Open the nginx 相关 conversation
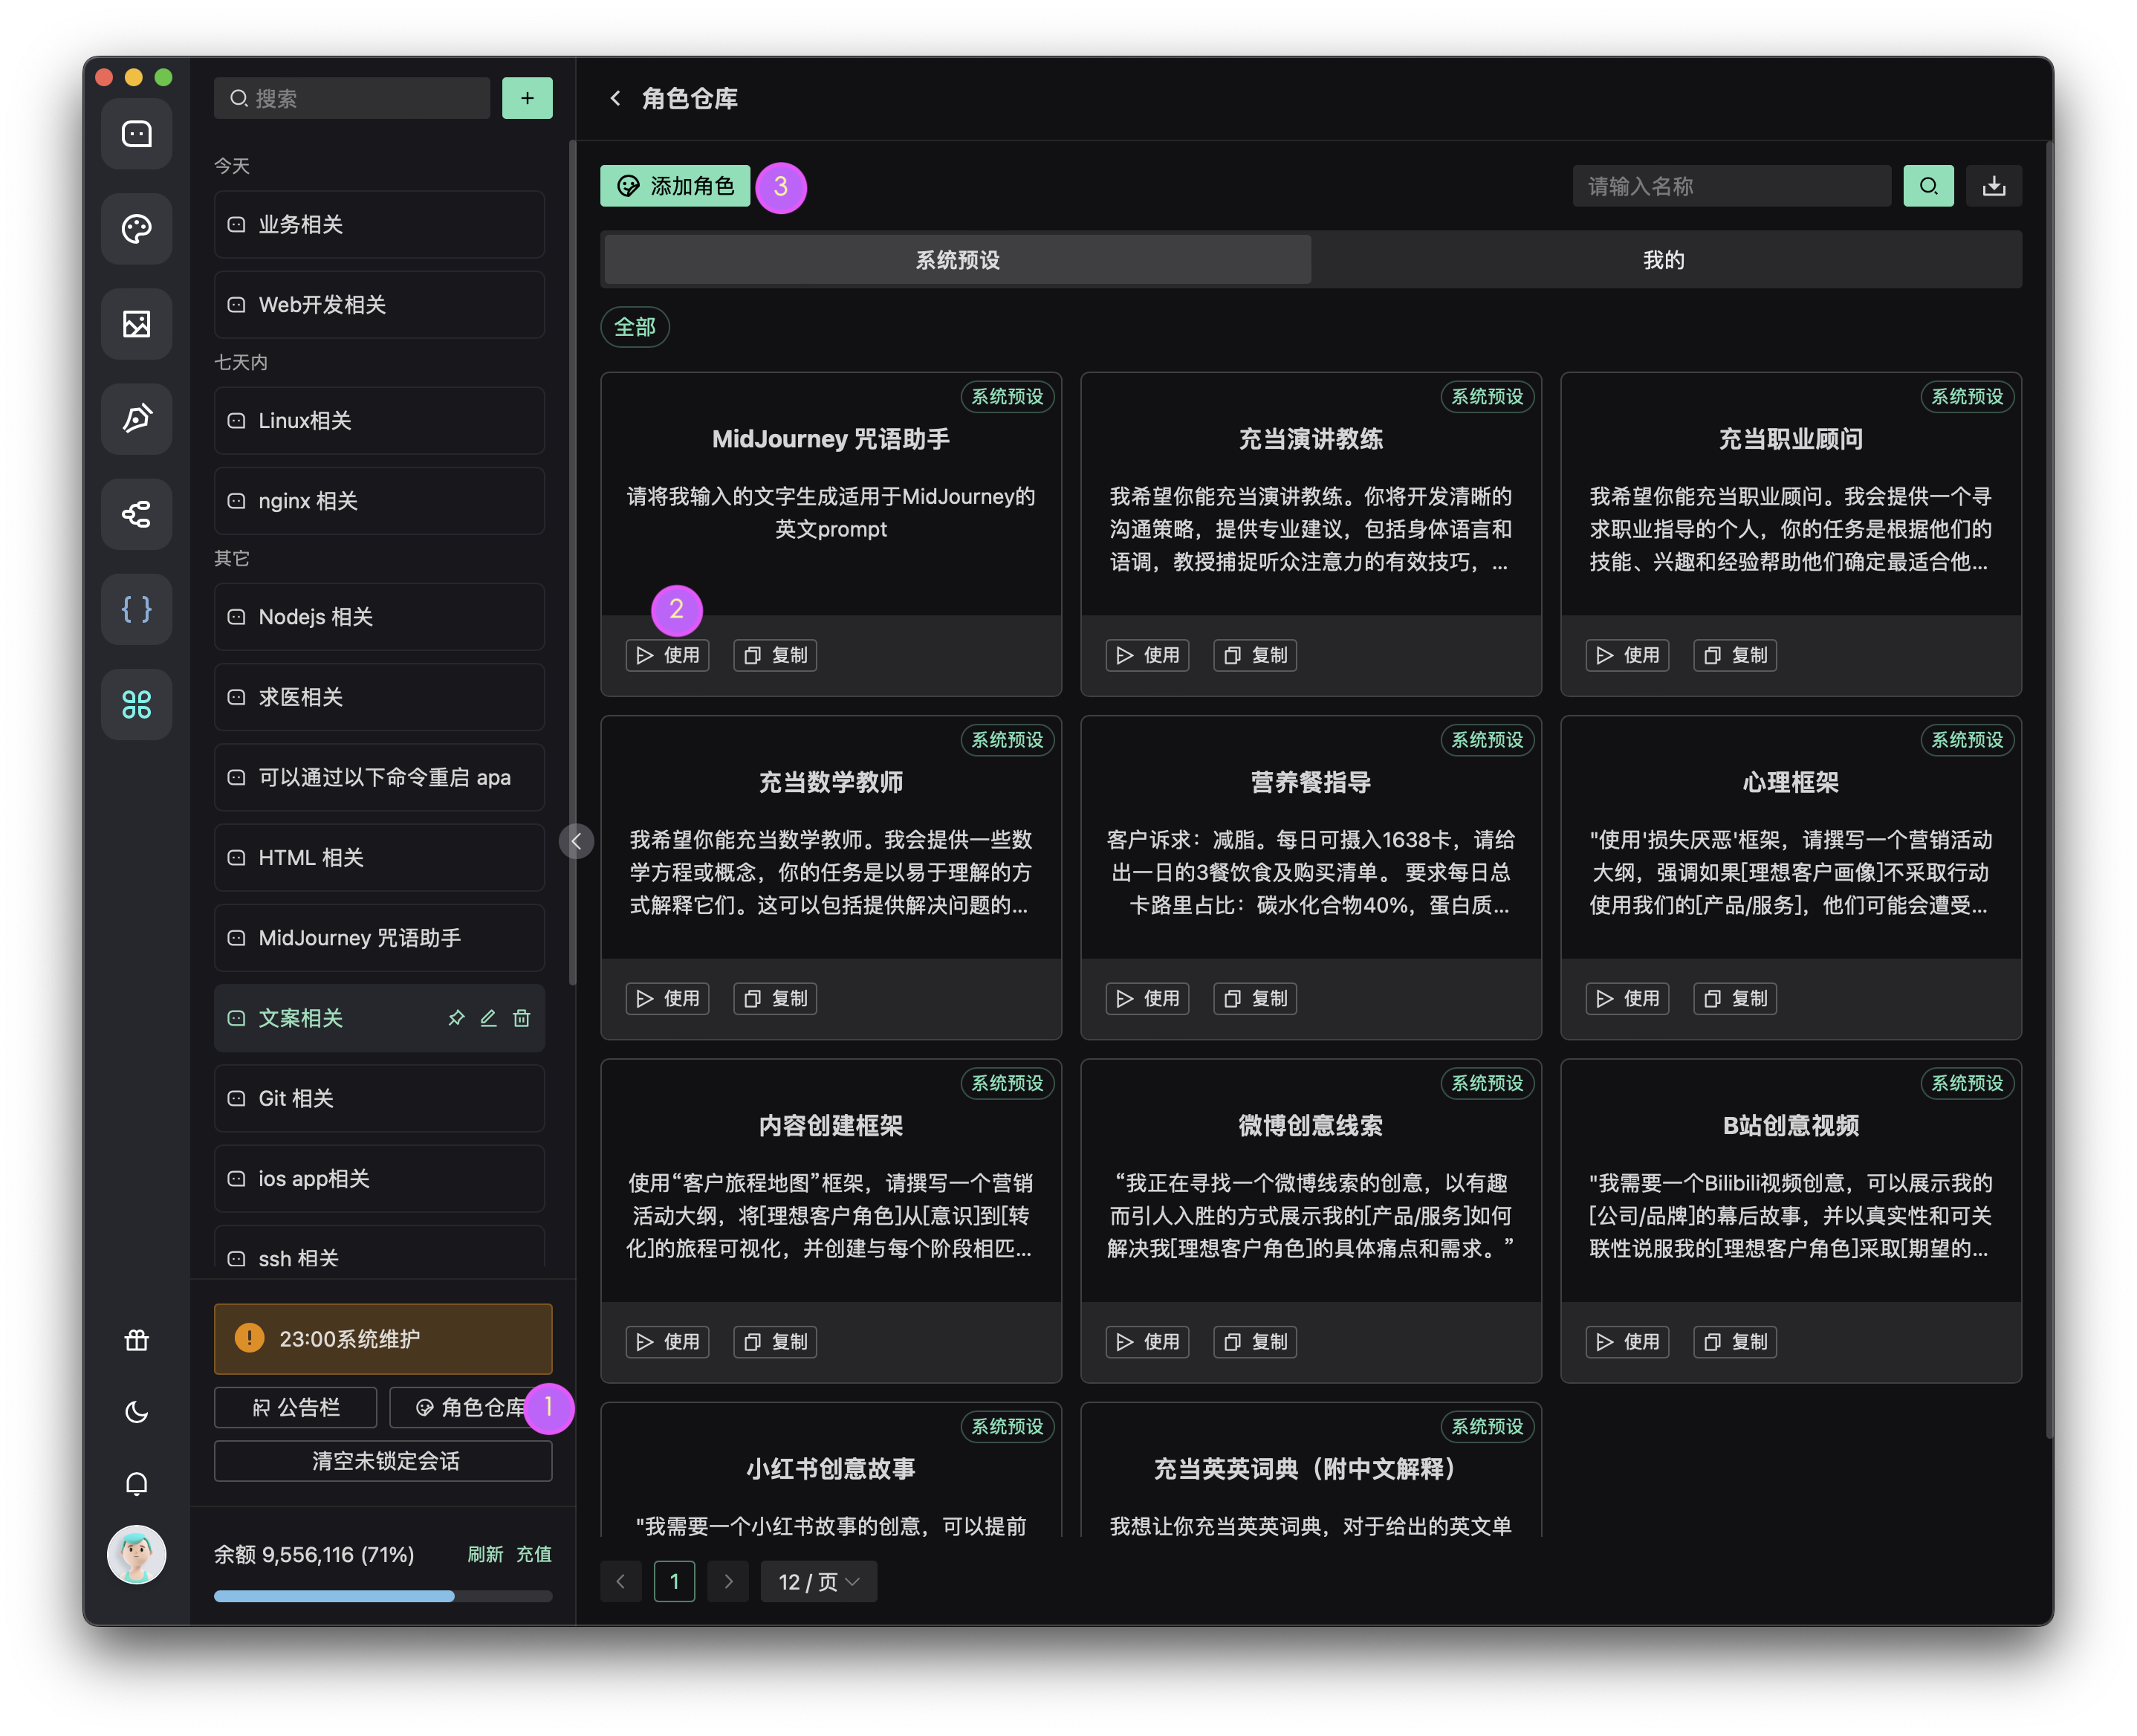 pyautogui.click(x=379, y=500)
